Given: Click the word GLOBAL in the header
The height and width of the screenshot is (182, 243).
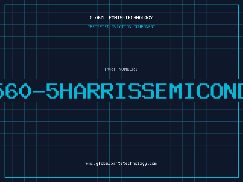Looking at the screenshot, I should tap(98, 18).
